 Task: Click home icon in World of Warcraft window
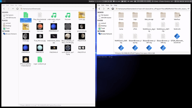coord(113,9)
